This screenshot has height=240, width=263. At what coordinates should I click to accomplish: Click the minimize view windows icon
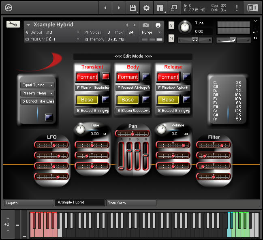click(x=174, y=8)
